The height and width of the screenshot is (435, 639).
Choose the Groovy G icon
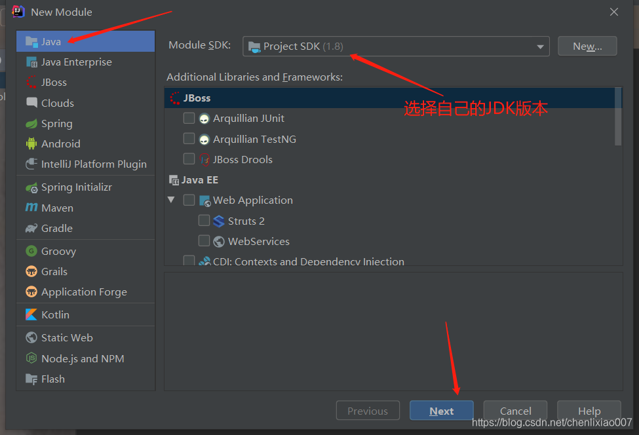pyautogui.click(x=31, y=251)
